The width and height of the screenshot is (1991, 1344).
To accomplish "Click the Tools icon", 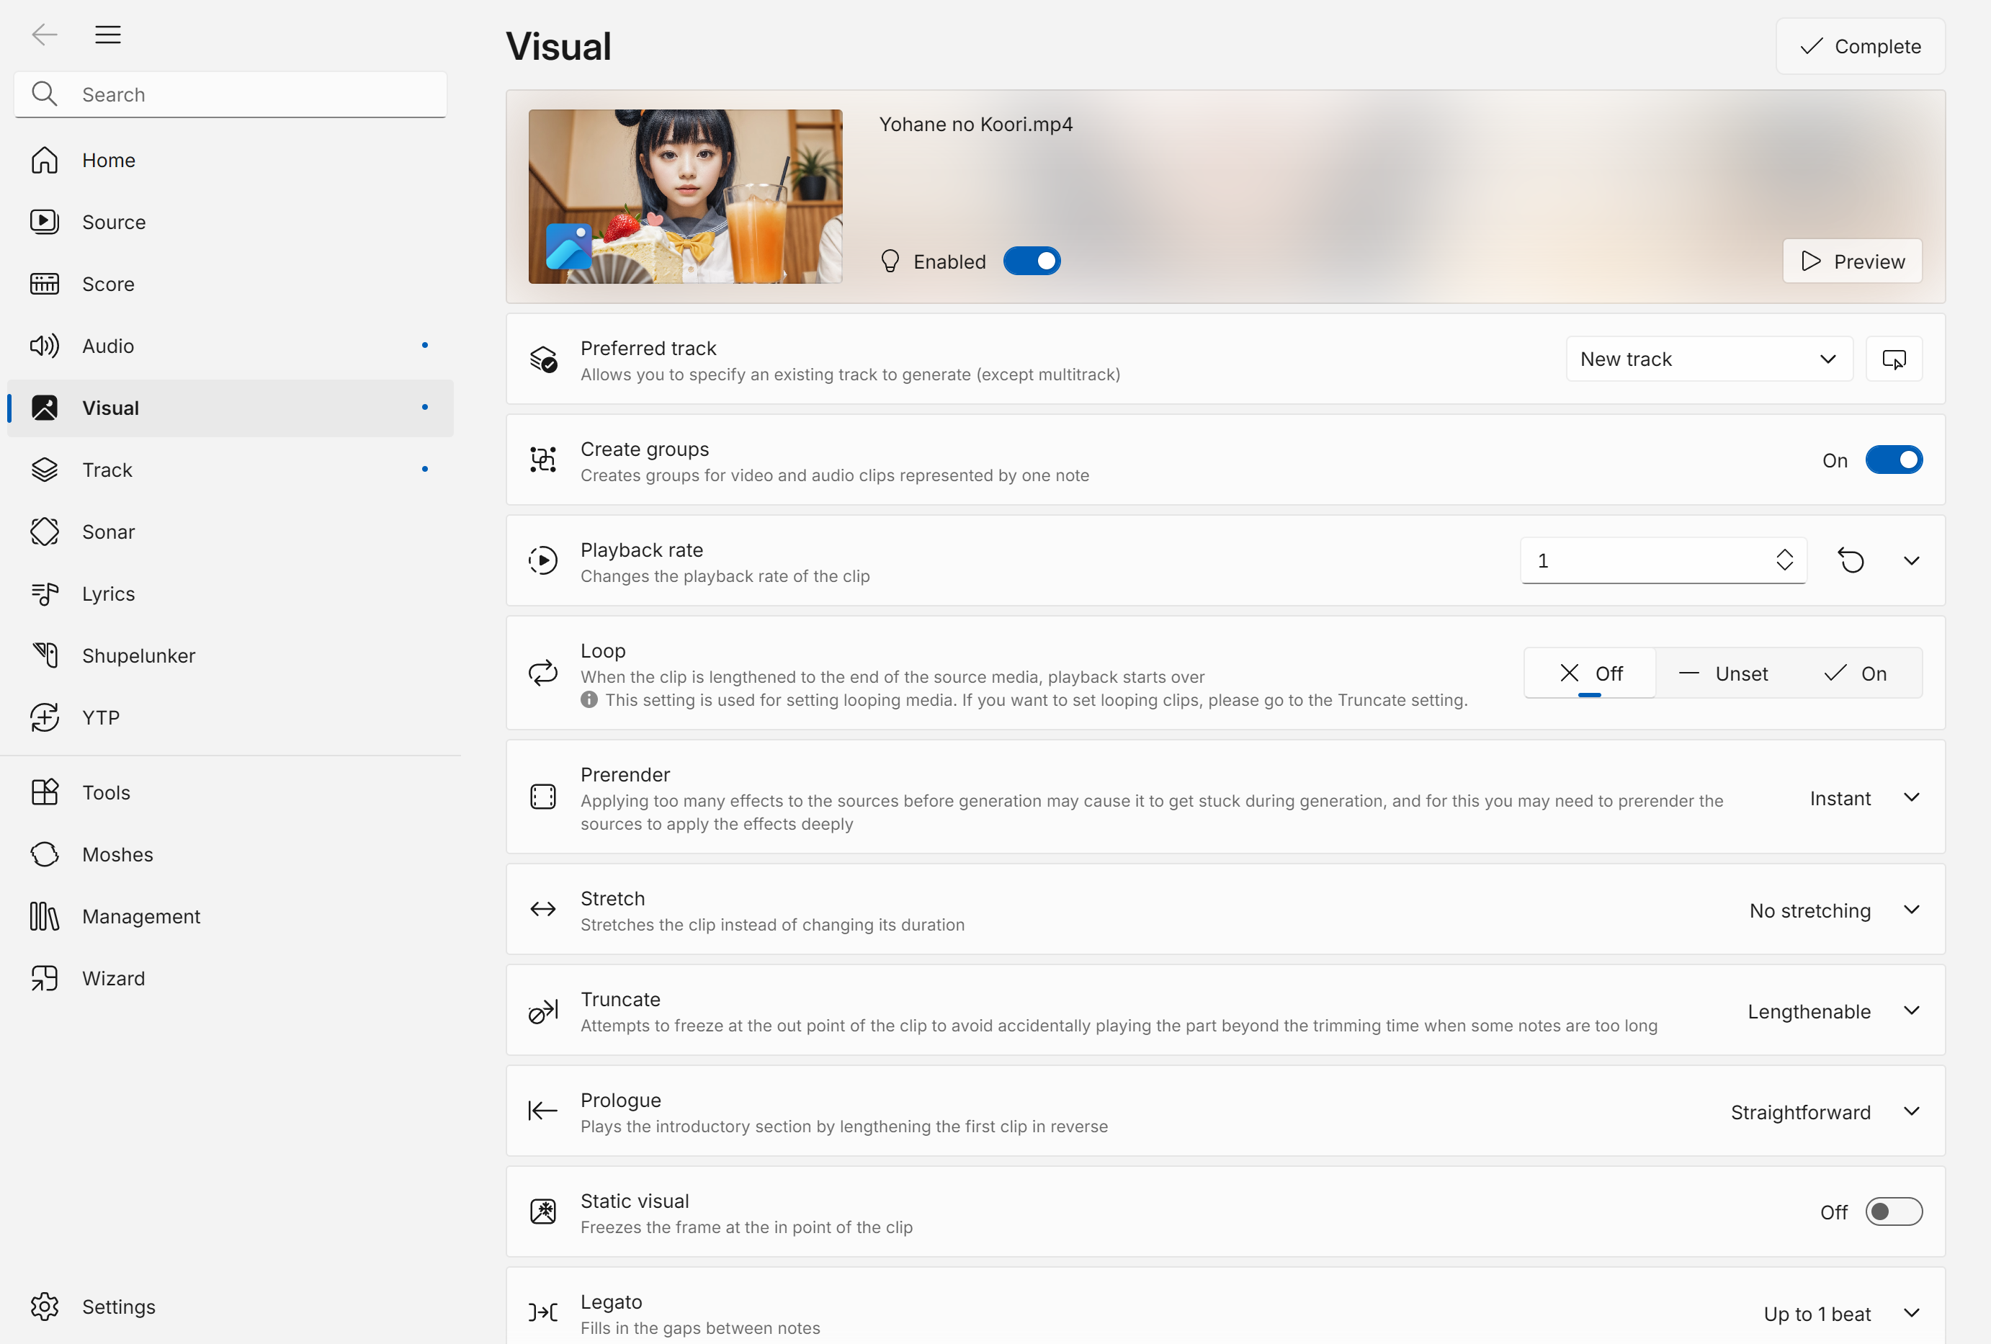I will 45,792.
